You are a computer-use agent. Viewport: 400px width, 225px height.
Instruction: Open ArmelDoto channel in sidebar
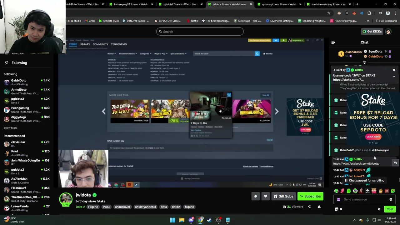click(x=27, y=91)
